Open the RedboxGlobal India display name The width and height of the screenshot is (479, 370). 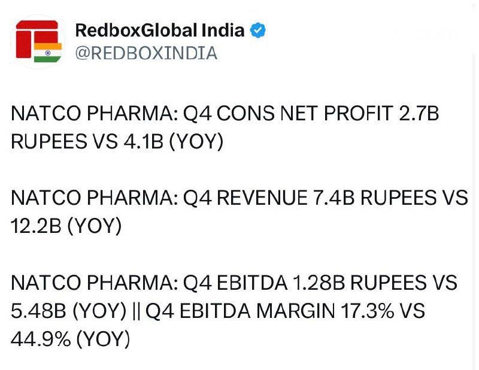tap(160, 31)
